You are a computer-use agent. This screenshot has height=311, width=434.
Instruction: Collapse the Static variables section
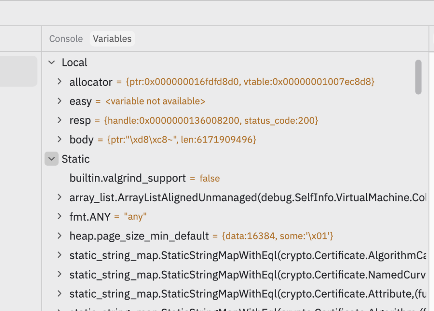coord(51,159)
